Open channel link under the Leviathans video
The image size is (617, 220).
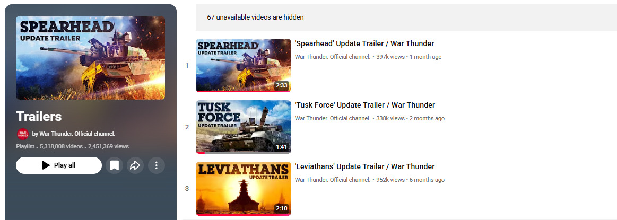[x=333, y=180]
